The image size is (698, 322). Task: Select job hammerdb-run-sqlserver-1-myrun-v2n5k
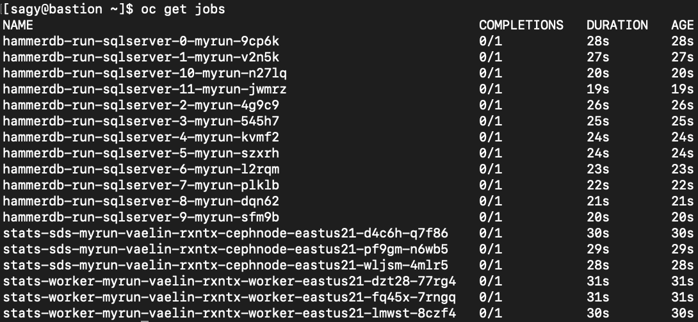(x=141, y=58)
